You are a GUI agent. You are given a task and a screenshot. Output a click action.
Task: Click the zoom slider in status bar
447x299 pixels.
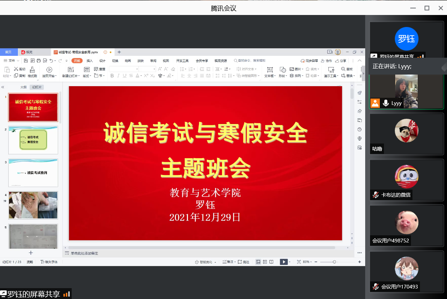(334, 262)
